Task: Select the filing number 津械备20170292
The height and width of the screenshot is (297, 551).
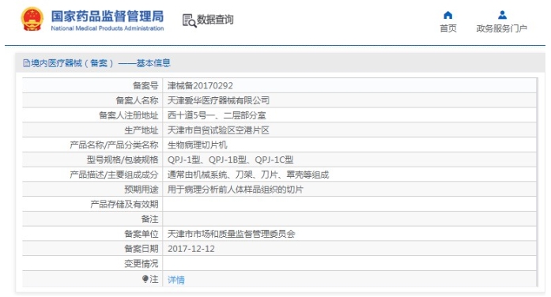Action: (x=200, y=85)
